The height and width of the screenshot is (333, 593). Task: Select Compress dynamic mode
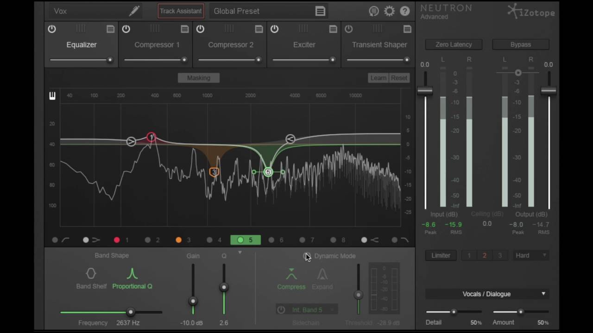291,279
